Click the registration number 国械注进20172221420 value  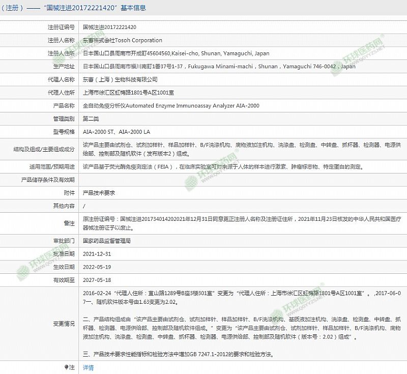click(109, 27)
